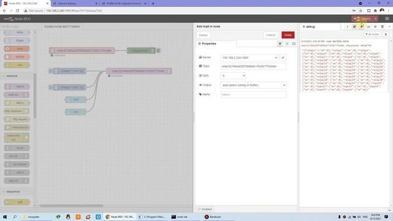Open the QoS dropdown

pos(233,76)
